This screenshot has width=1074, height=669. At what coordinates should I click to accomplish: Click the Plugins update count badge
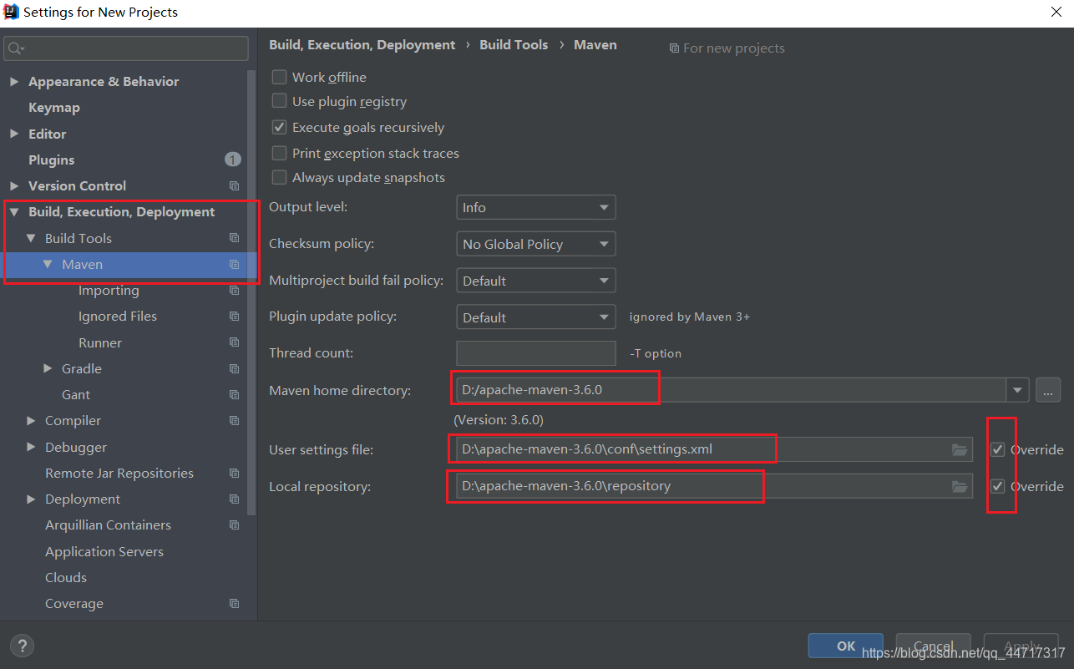tap(233, 160)
